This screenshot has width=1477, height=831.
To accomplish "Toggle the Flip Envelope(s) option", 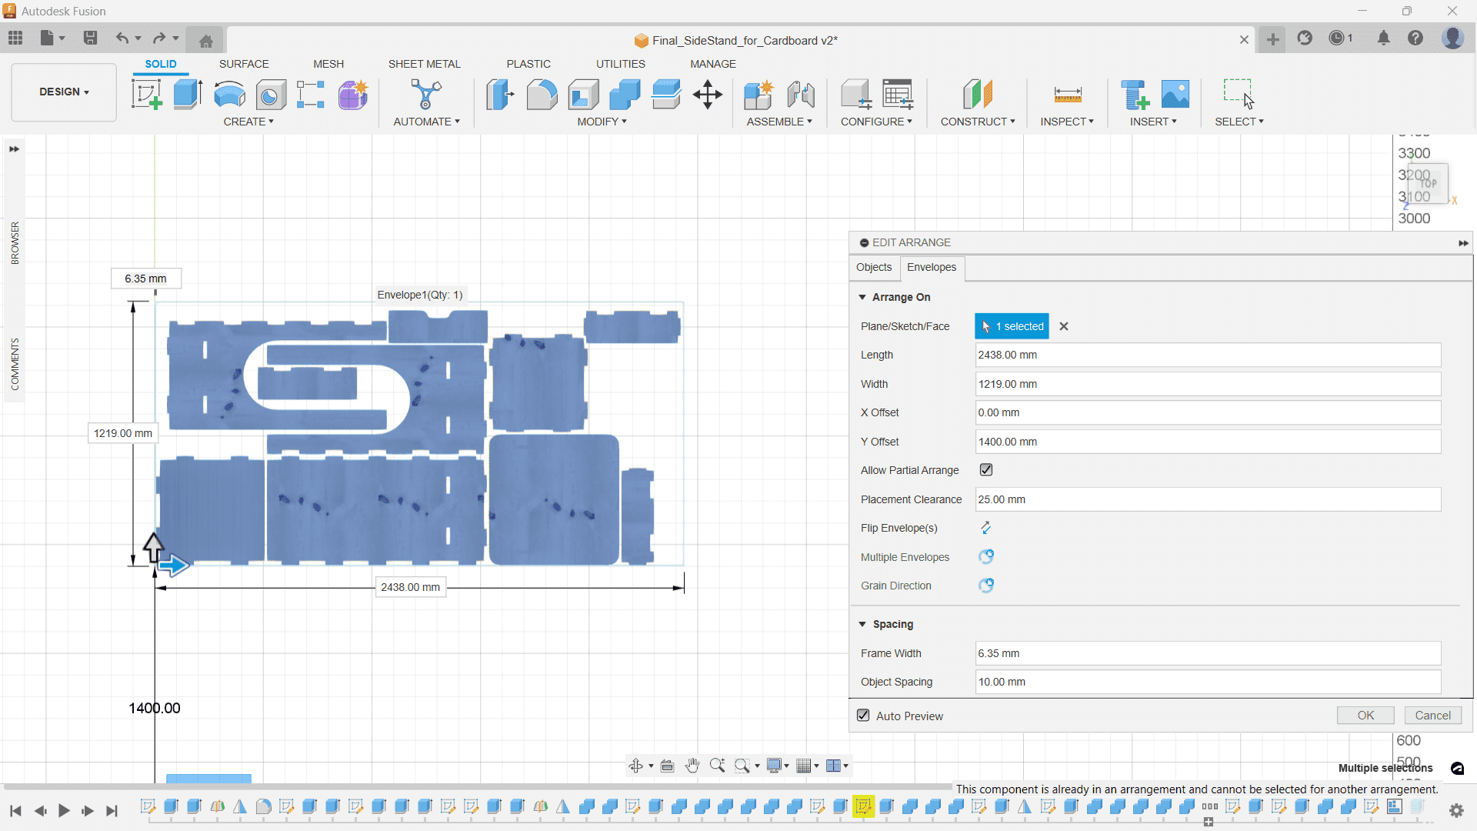I will [985, 528].
